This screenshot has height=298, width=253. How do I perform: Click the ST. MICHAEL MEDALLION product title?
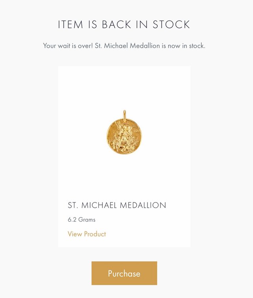tap(117, 205)
